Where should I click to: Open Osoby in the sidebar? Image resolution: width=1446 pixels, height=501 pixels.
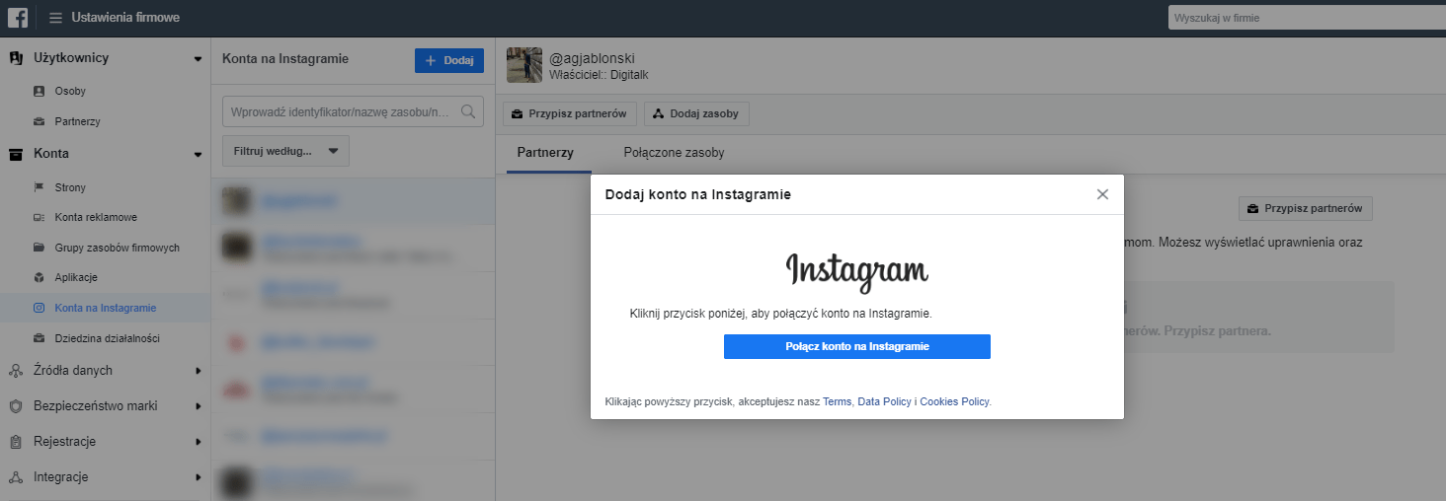point(70,91)
